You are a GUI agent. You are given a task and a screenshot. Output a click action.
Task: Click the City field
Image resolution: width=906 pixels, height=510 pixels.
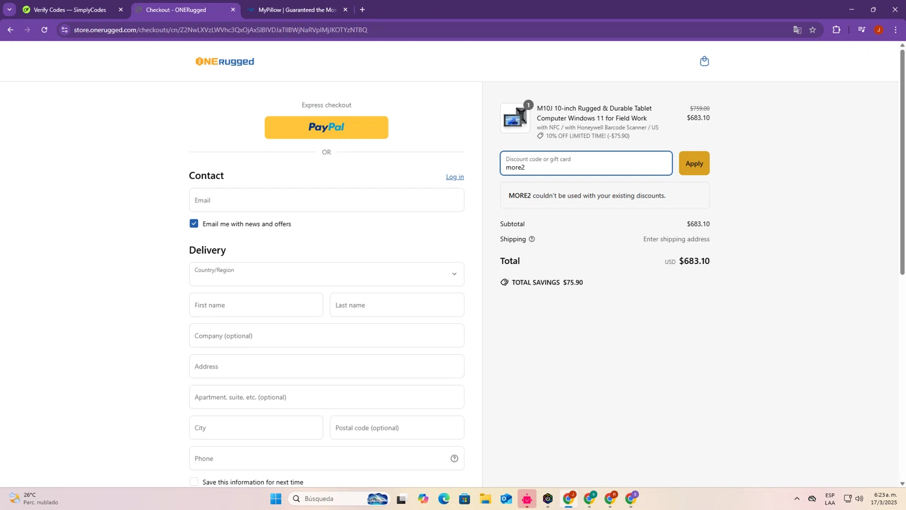(256, 428)
